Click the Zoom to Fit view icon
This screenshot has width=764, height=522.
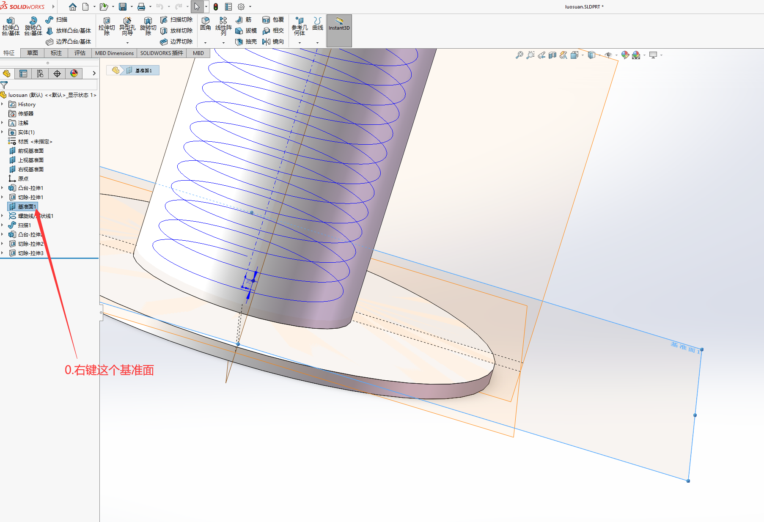(x=519, y=55)
